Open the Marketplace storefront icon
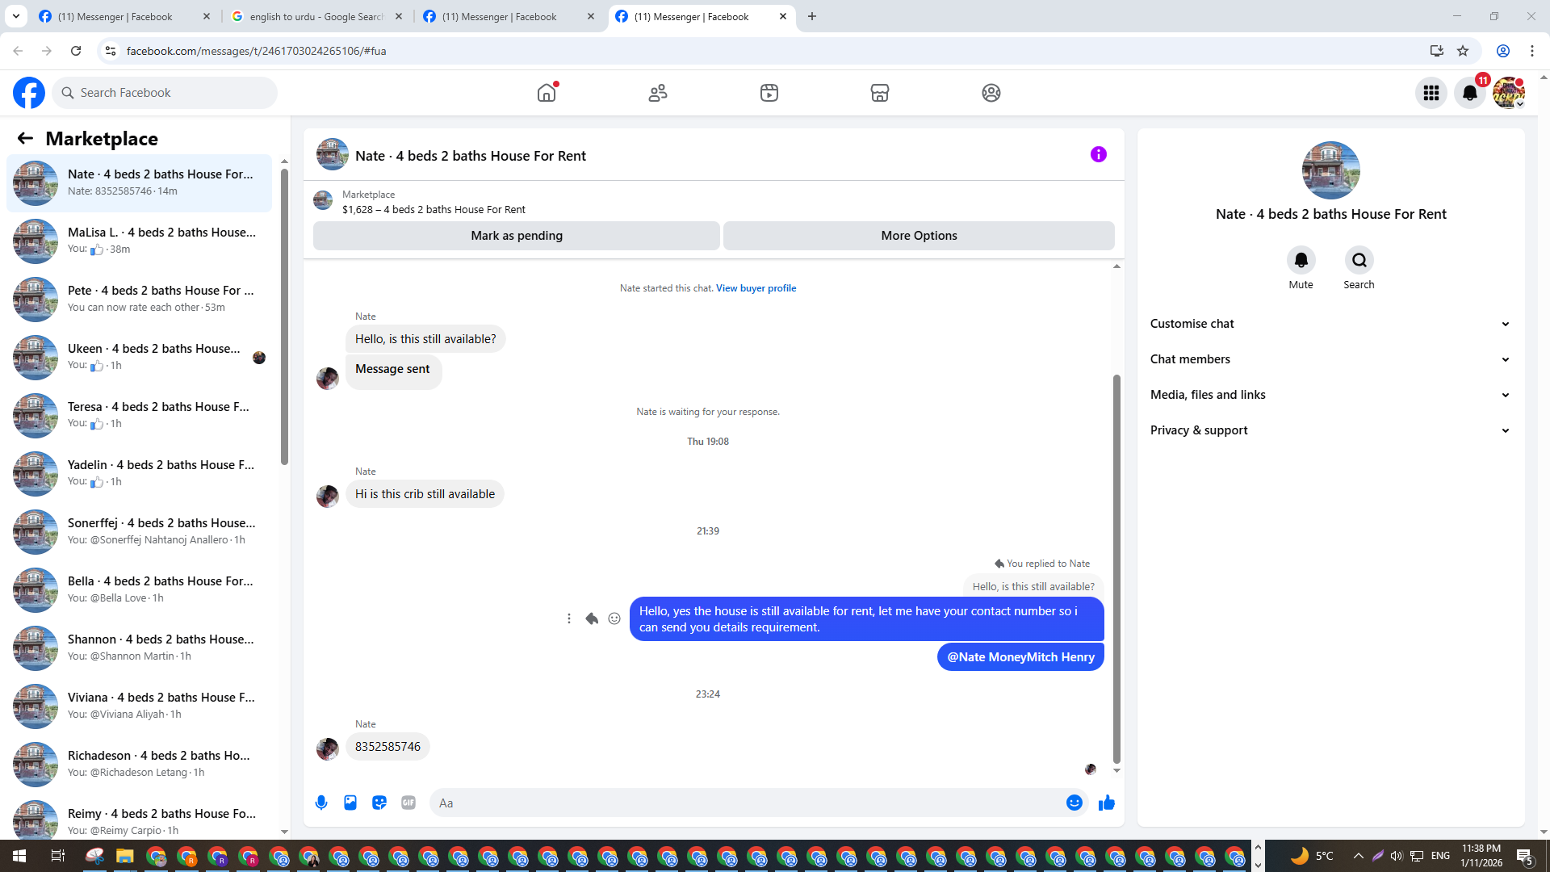 (880, 93)
